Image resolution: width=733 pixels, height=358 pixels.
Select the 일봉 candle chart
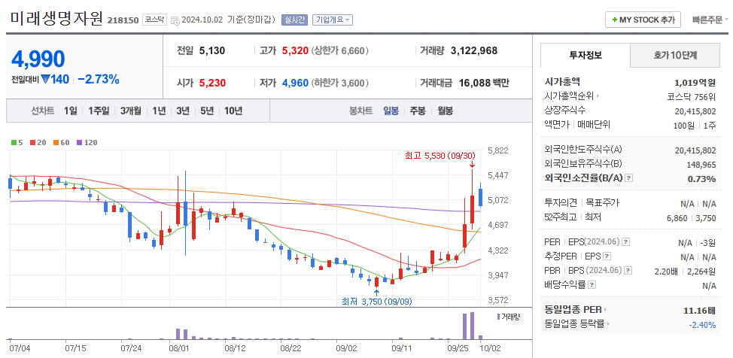[x=391, y=111]
